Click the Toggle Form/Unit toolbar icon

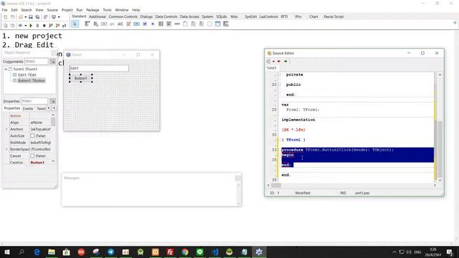tap(46, 17)
